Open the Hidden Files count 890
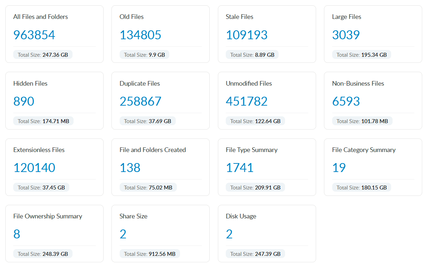This screenshot has width=429, height=268. tap(24, 101)
